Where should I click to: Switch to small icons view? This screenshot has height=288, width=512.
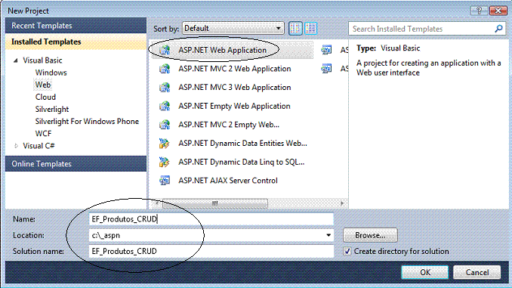(295, 29)
